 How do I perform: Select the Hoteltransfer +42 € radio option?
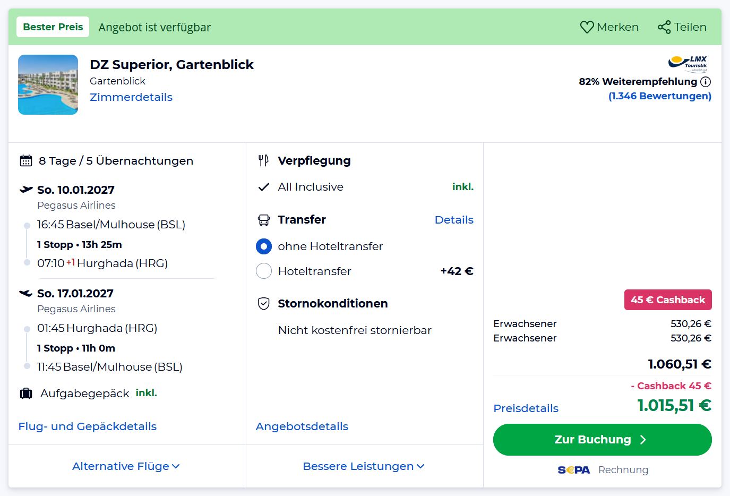tap(264, 271)
